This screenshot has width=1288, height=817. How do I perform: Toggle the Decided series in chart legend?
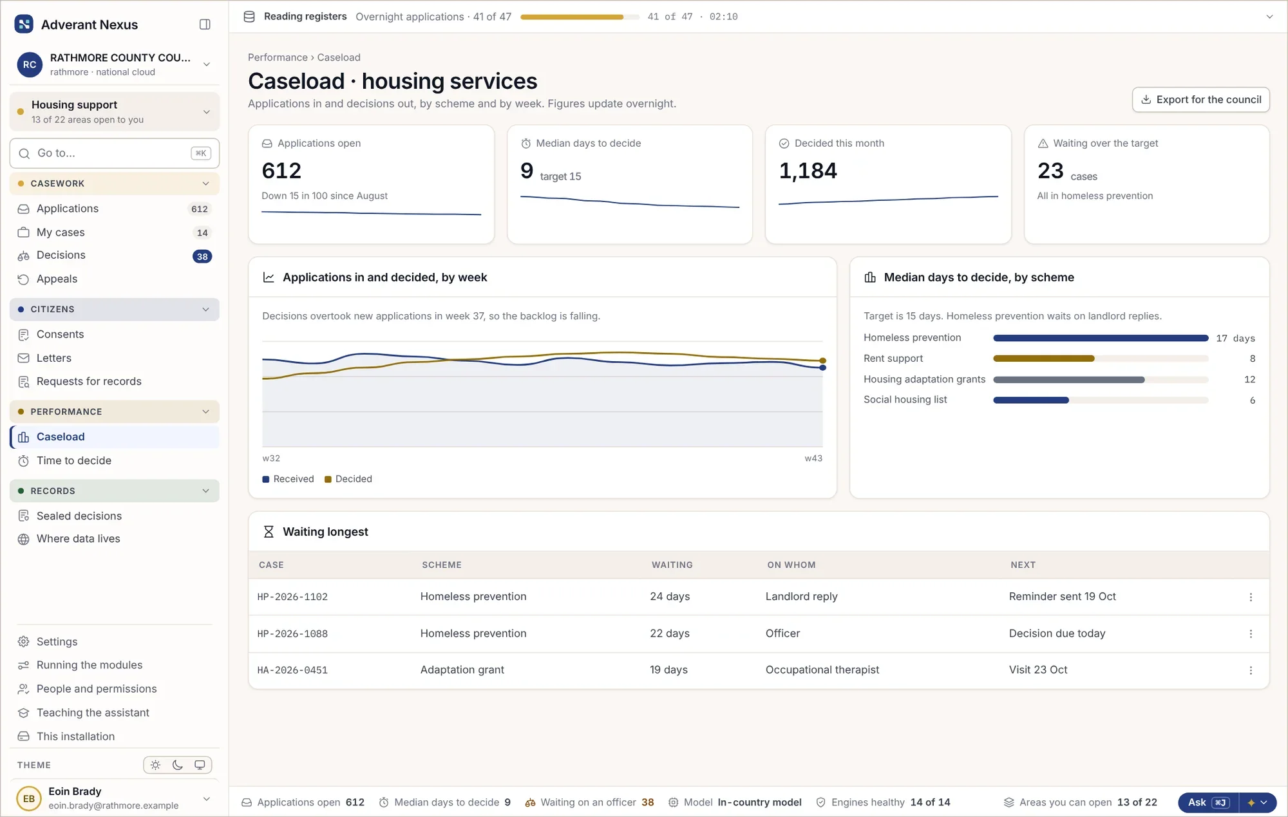tap(348, 479)
